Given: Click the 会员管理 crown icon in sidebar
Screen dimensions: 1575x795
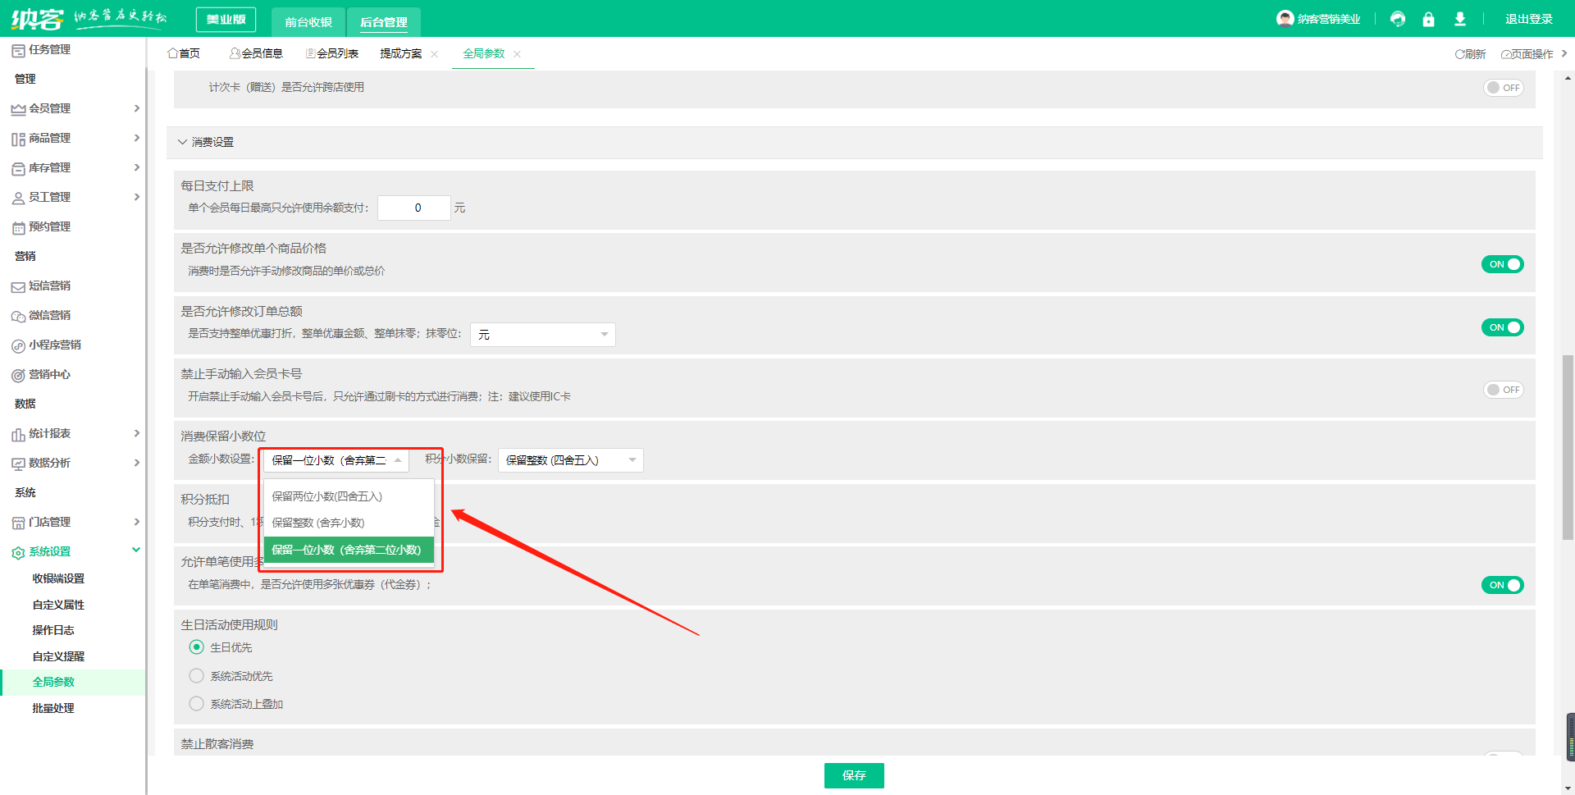Looking at the screenshot, I should pyautogui.click(x=18, y=109).
